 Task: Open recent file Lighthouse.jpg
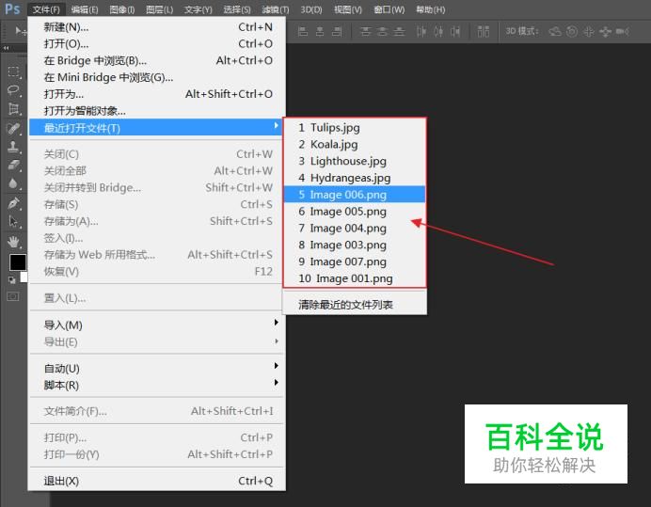355,161
